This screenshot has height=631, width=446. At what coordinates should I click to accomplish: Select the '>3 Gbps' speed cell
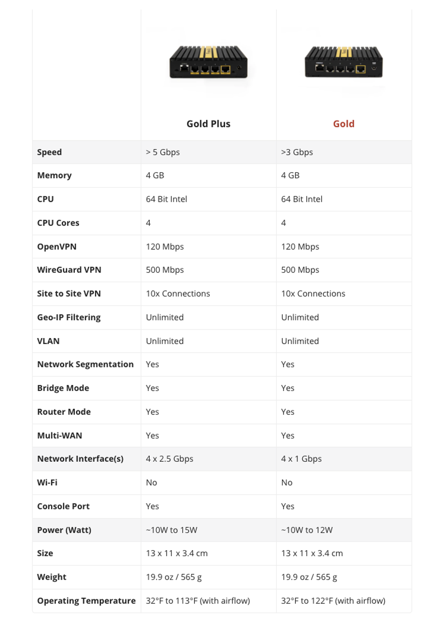pos(297,152)
